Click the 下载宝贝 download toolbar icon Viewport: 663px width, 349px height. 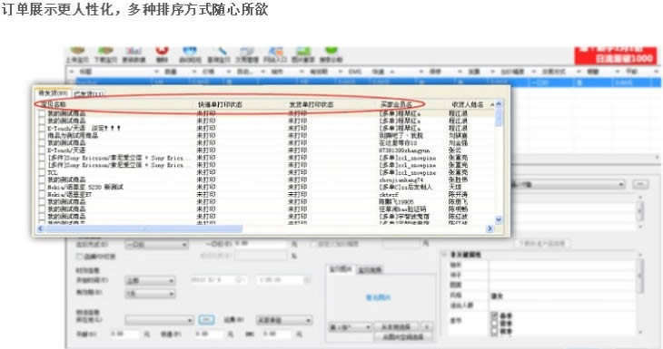point(105,55)
